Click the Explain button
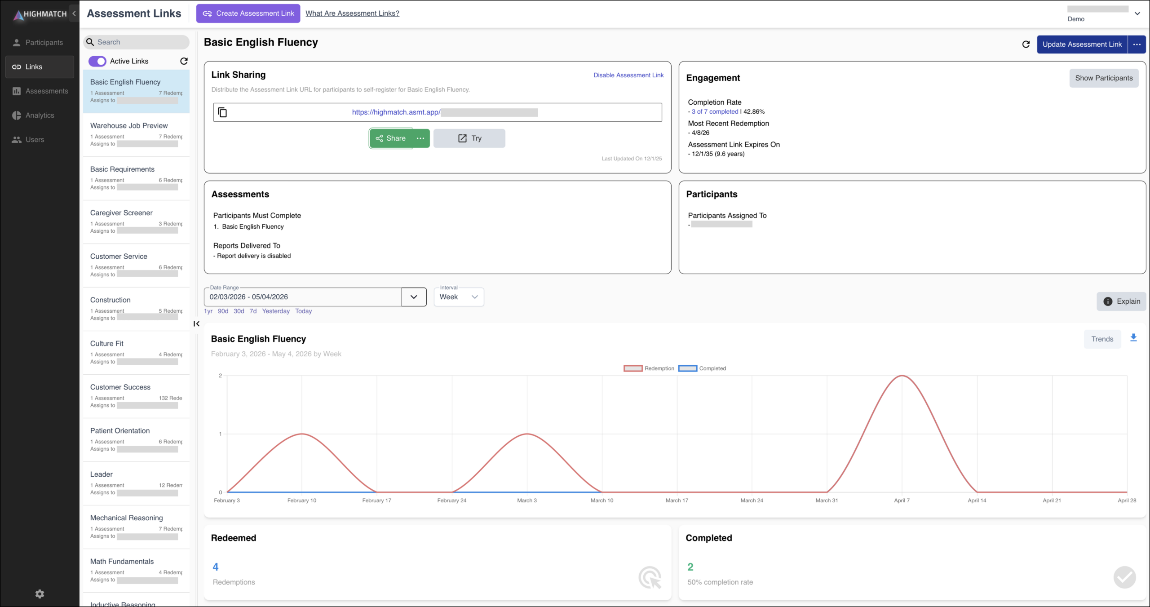Viewport: 1150px width, 607px height. [x=1121, y=301]
